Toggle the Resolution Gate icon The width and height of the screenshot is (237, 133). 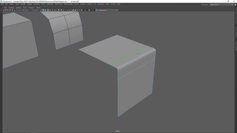[x=27, y=10]
